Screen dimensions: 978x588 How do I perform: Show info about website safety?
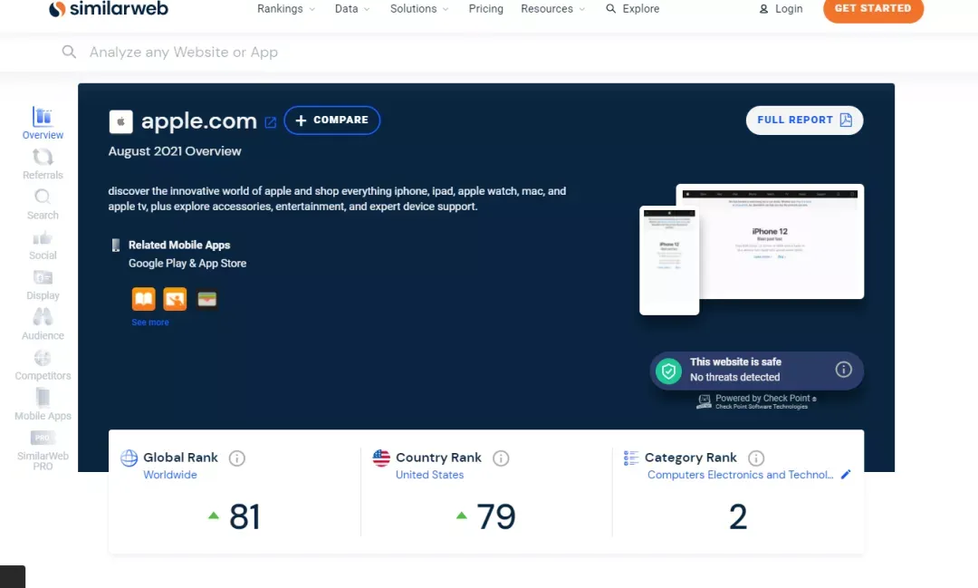[843, 370]
